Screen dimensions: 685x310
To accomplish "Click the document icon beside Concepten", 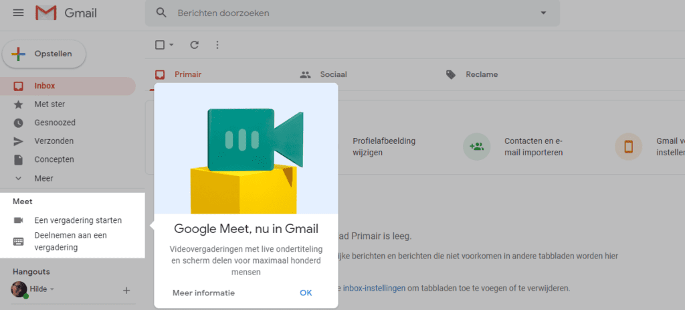I will point(18,159).
